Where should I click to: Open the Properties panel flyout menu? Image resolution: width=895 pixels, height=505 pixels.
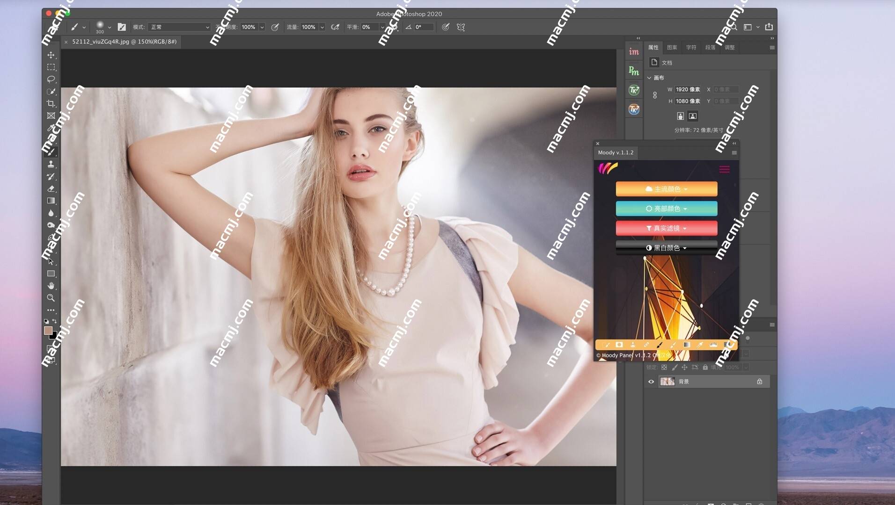772,47
